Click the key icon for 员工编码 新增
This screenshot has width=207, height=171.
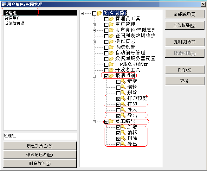coord(123,127)
